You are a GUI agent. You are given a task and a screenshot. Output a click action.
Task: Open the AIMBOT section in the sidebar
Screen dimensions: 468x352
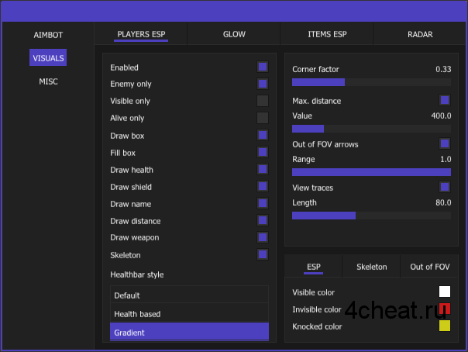(48, 35)
